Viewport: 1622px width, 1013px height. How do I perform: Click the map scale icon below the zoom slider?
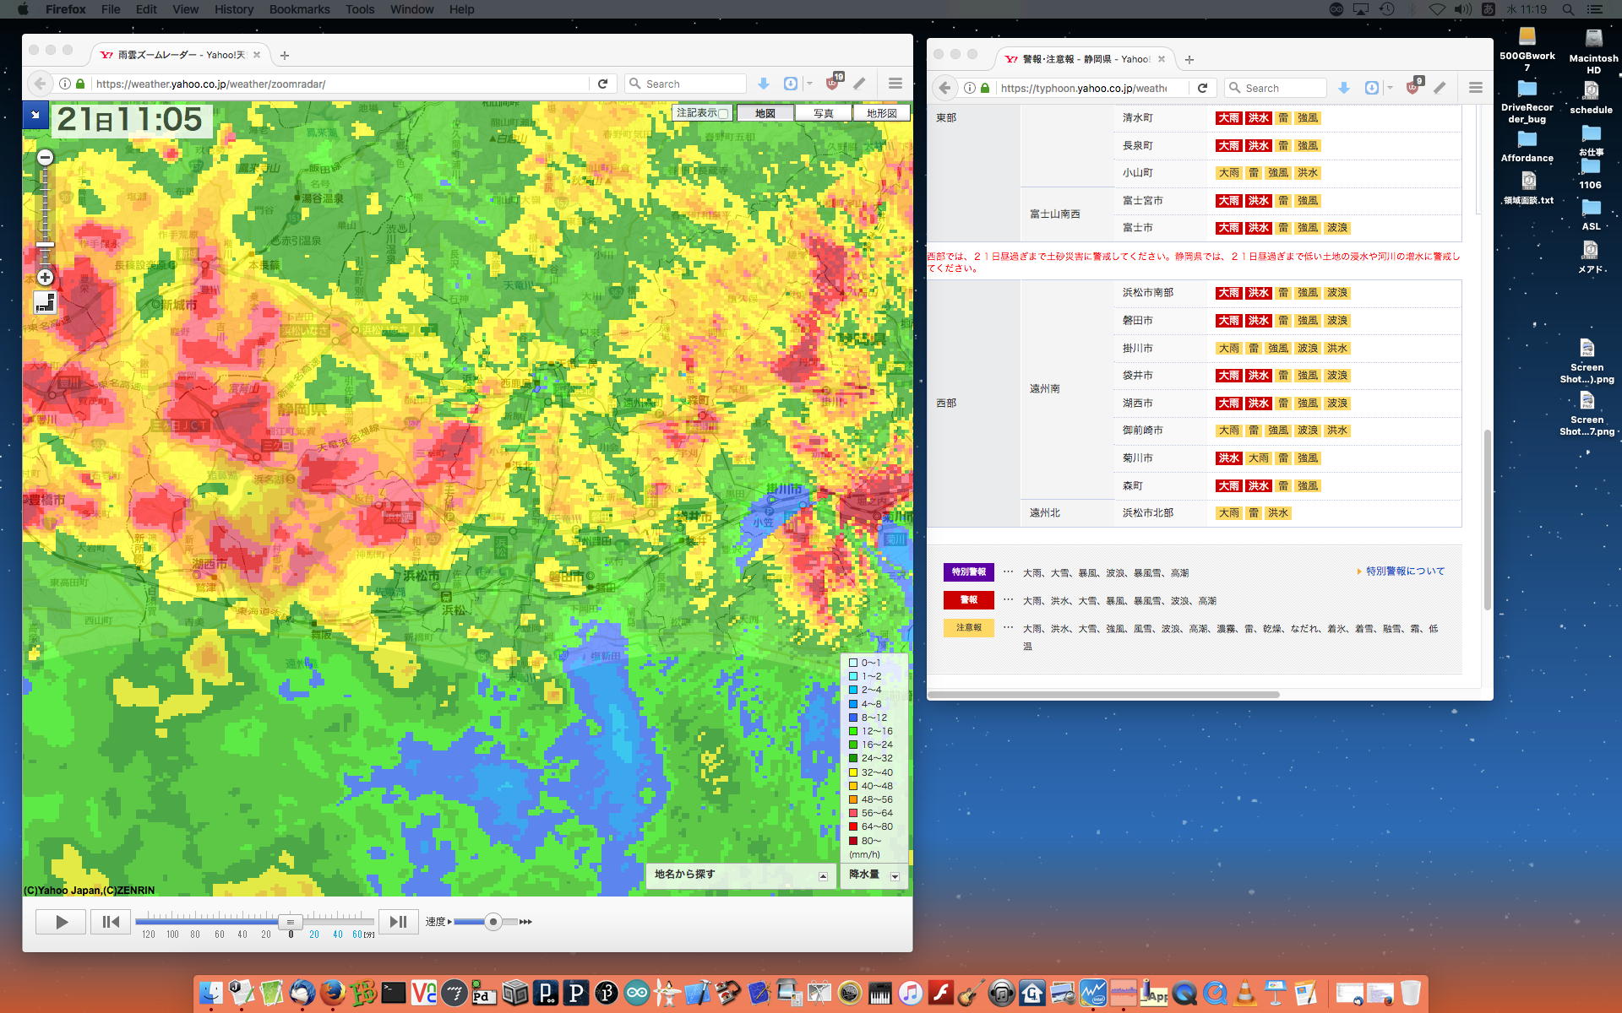(46, 302)
